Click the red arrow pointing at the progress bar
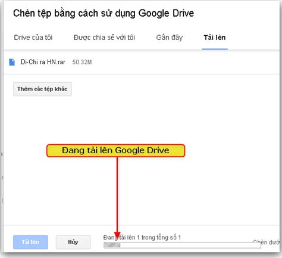 (117, 197)
